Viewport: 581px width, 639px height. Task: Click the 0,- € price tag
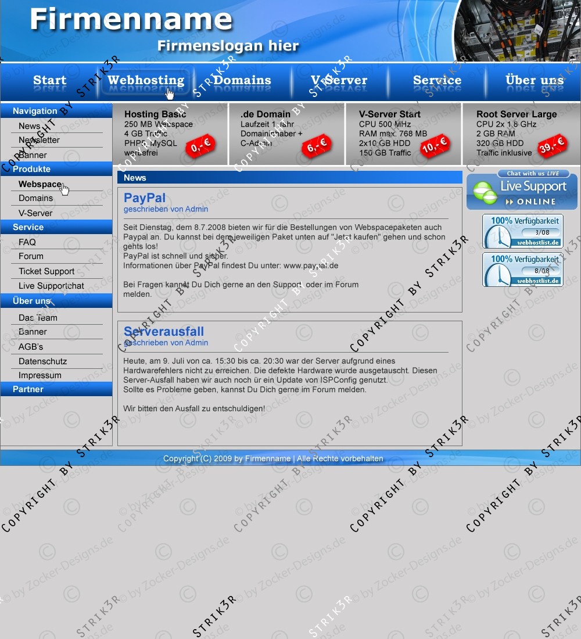tap(200, 145)
